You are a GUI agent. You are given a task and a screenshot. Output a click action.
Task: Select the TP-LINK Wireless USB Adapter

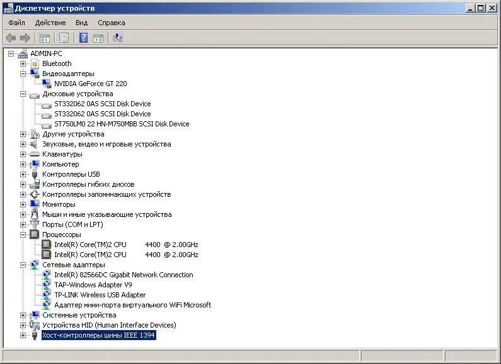pyautogui.click(x=100, y=295)
